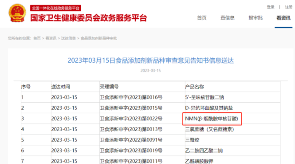Click the article title 2023年03月15日食品添加剂新品种审查意见告知书信息送达

pos(150,60)
